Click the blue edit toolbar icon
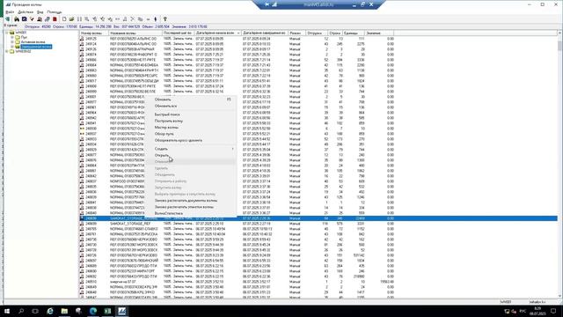This screenshot has height=317, width=563. click(x=24, y=19)
